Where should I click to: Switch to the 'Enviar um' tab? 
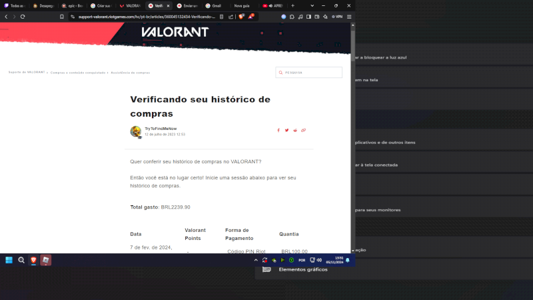tap(188, 6)
